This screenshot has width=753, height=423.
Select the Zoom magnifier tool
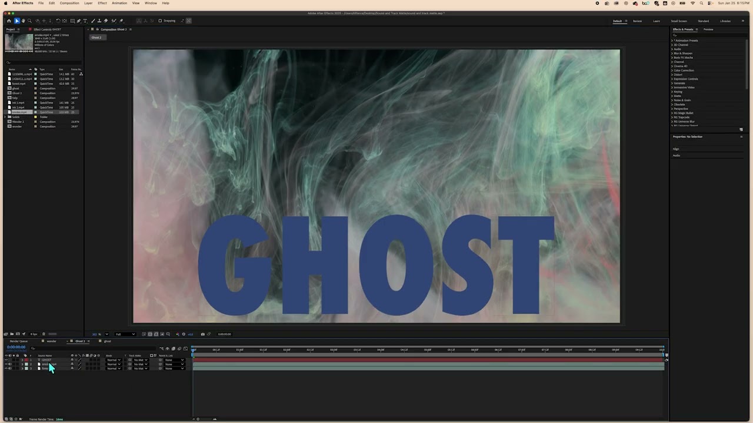coord(29,21)
